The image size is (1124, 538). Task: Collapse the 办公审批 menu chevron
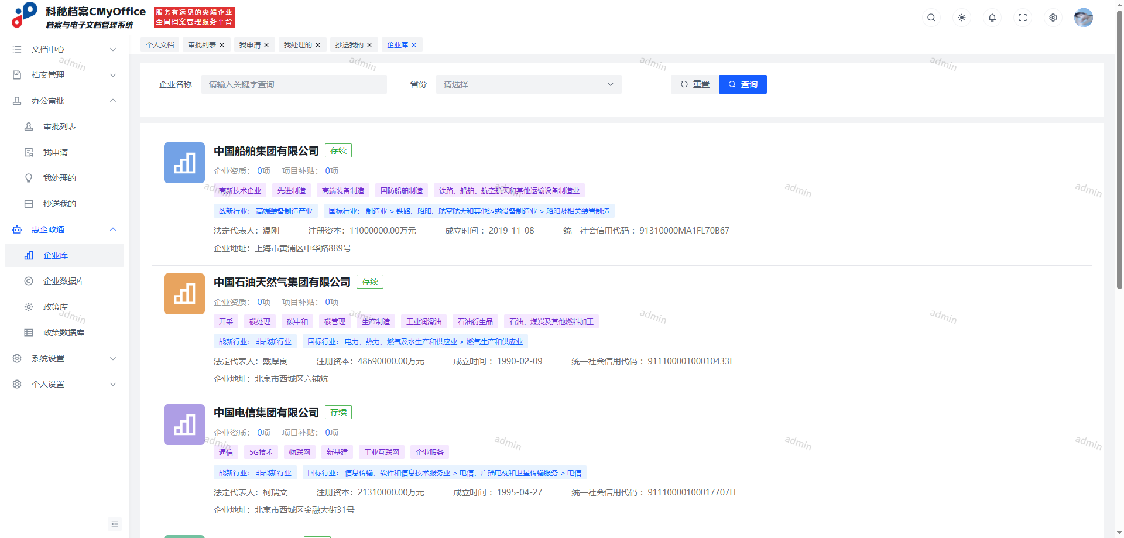point(113,101)
